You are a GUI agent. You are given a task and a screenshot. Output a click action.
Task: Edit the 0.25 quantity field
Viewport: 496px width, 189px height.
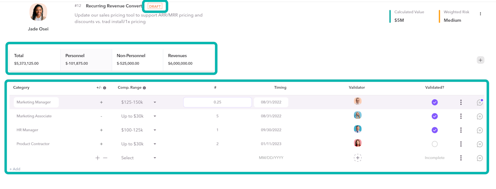click(x=217, y=102)
